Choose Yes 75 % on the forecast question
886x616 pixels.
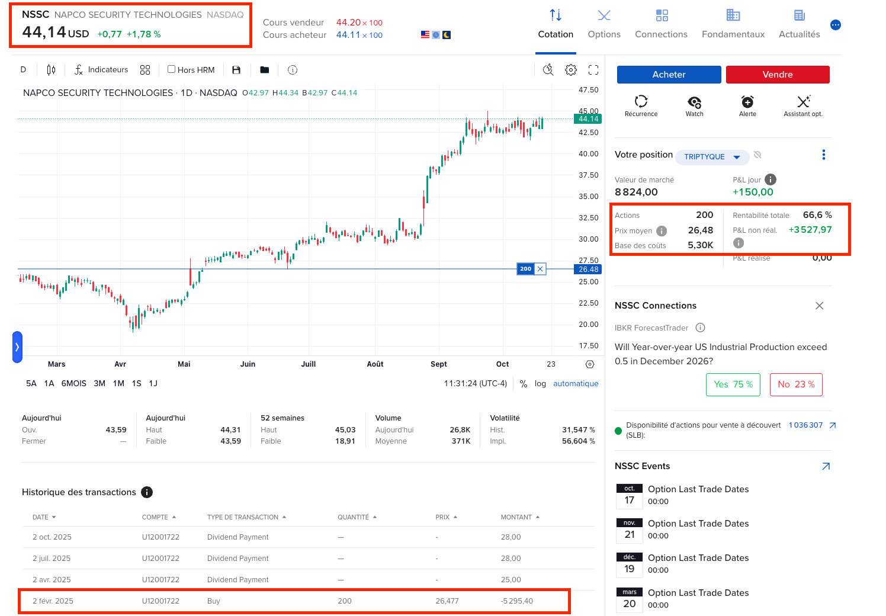point(733,384)
